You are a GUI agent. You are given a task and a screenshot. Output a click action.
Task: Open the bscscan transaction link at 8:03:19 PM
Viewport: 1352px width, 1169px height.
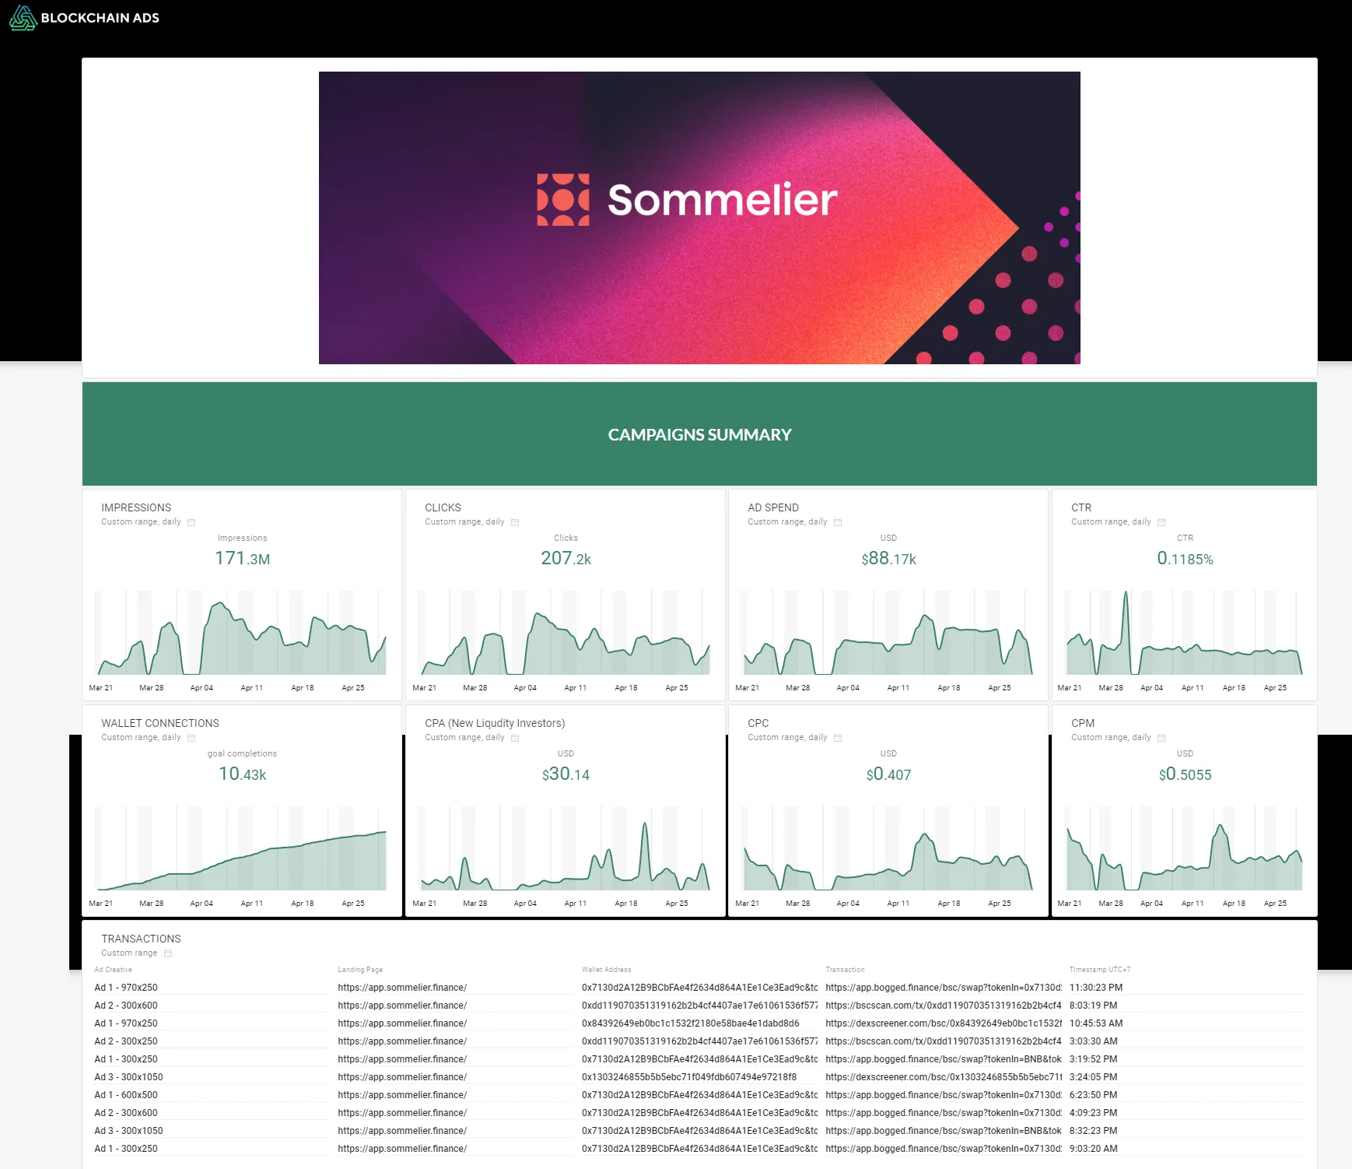944,1006
